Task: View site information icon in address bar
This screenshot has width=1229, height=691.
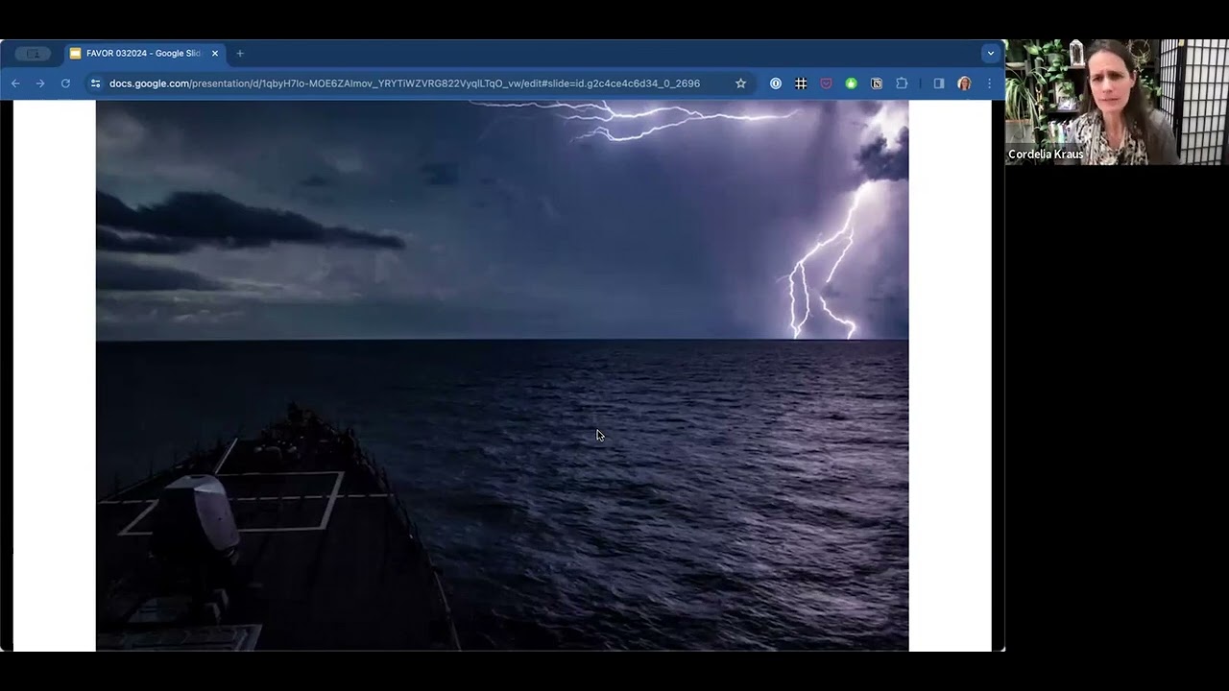Action: pyautogui.click(x=95, y=83)
